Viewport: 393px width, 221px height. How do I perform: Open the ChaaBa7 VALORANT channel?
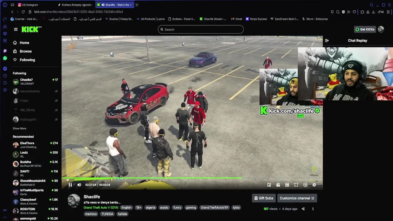[x=35, y=82]
